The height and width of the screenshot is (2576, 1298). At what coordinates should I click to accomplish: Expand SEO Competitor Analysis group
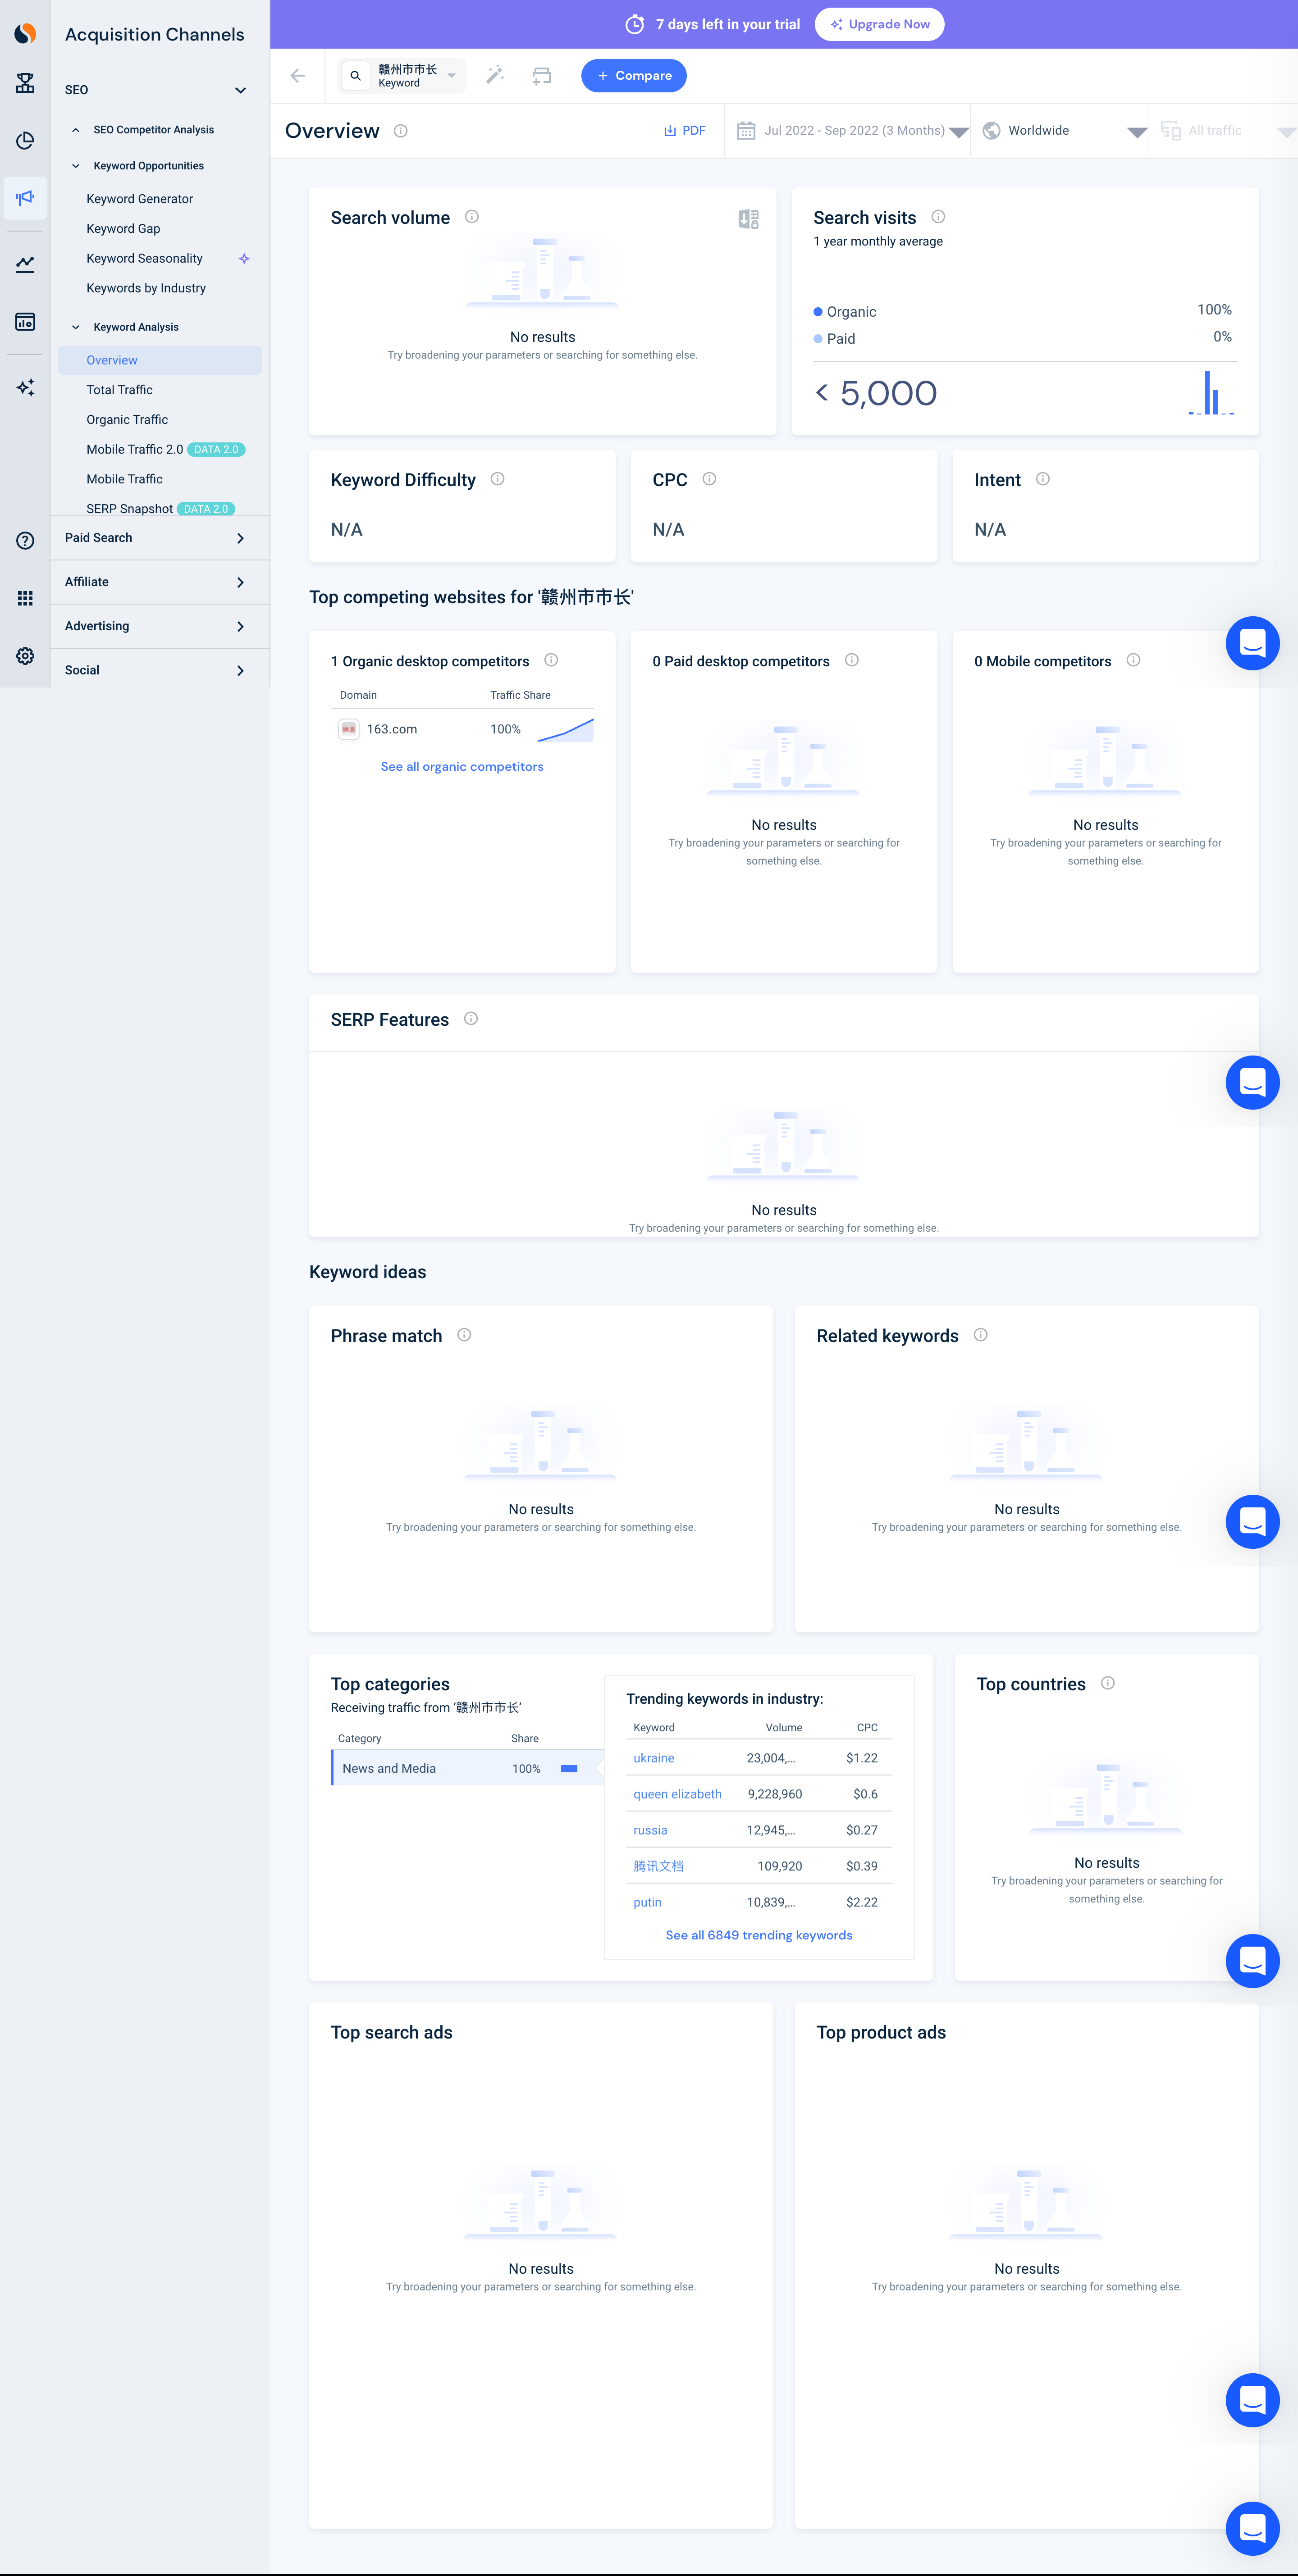(x=76, y=130)
